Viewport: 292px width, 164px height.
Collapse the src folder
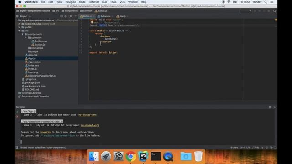[19, 31]
